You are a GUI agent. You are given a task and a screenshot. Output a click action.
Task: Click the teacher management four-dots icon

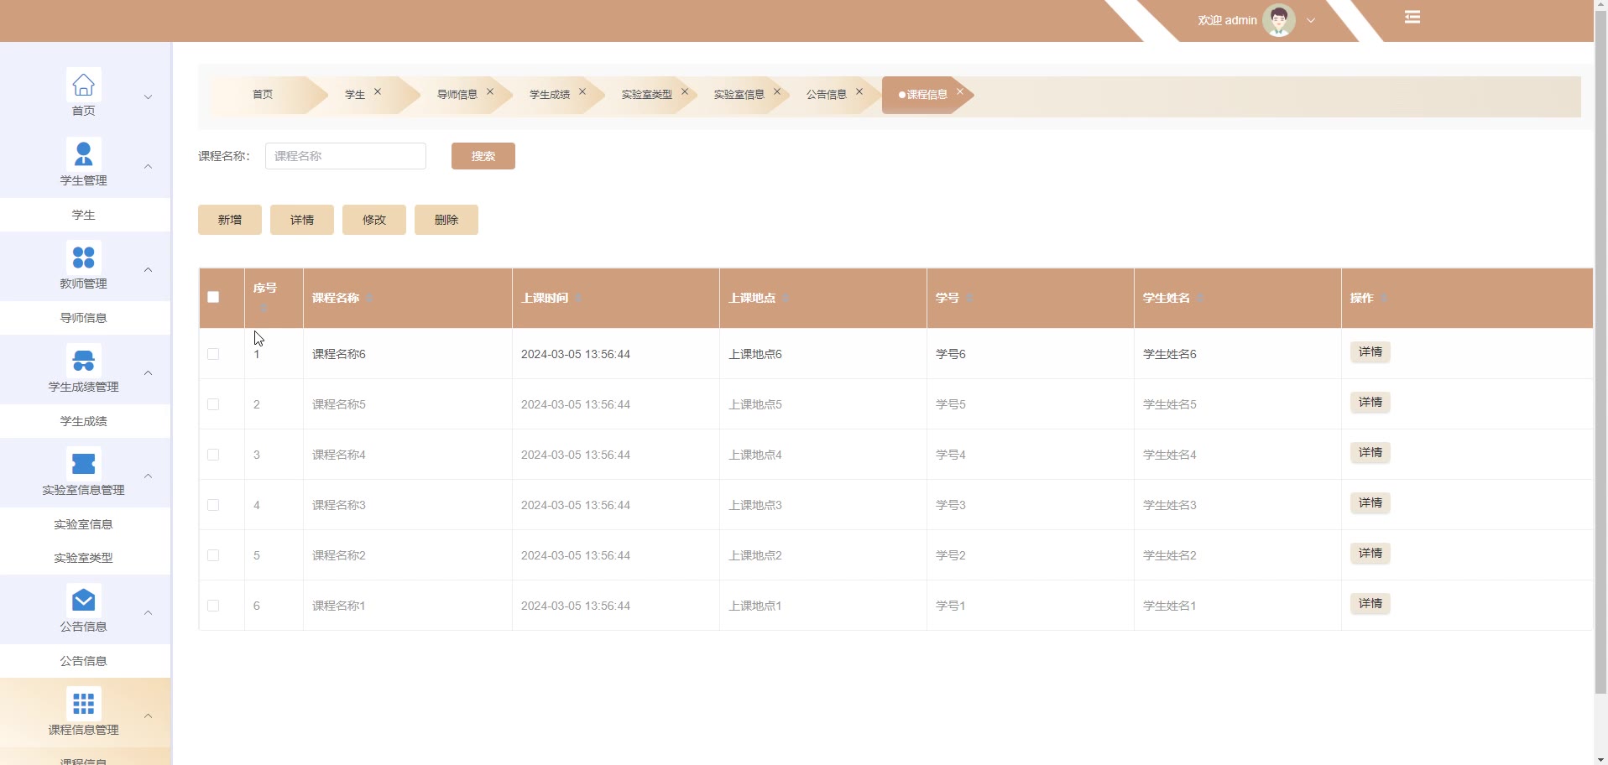point(83,258)
